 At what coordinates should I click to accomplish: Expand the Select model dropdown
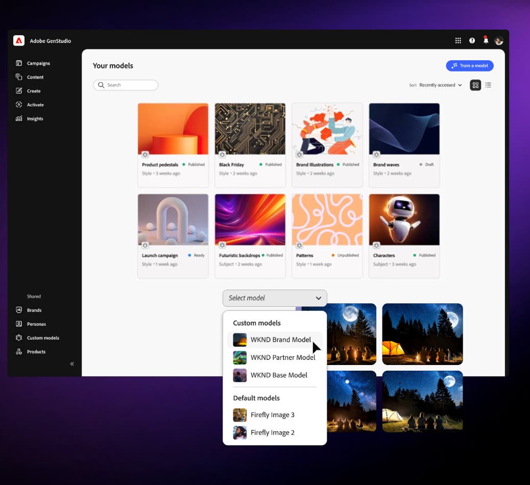[x=275, y=298]
